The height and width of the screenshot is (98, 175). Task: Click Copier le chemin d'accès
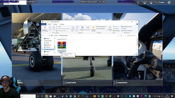click(x=63, y=29)
